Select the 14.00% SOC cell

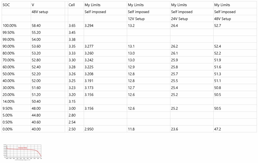[x=16, y=101]
